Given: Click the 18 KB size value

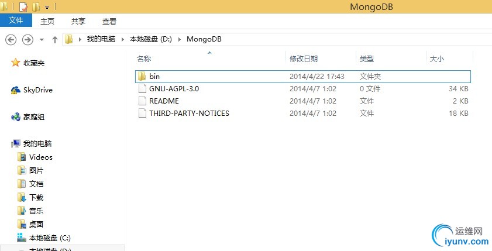Looking at the screenshot, I should [459, 114].
